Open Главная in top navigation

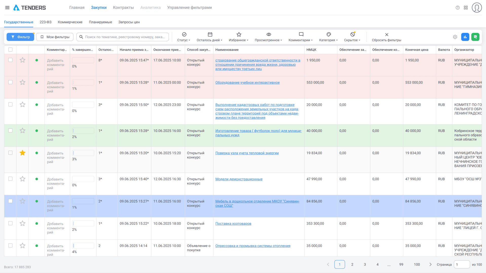77,8
